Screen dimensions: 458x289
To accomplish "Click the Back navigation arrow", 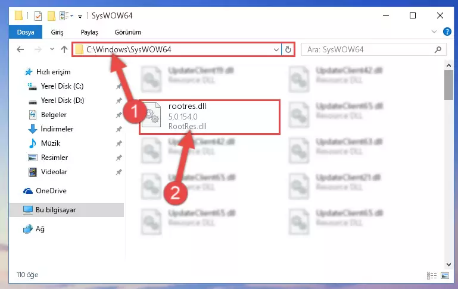I will (x=20, y=49).
